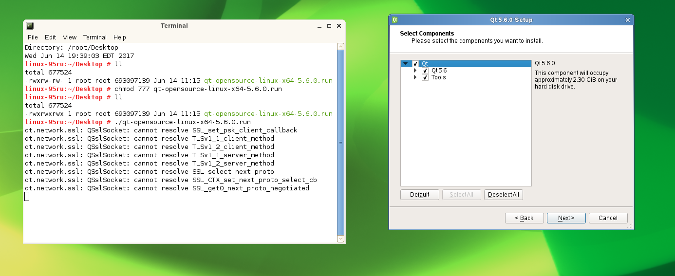Open the Terminal menu in menu bar

pos(95,37)
